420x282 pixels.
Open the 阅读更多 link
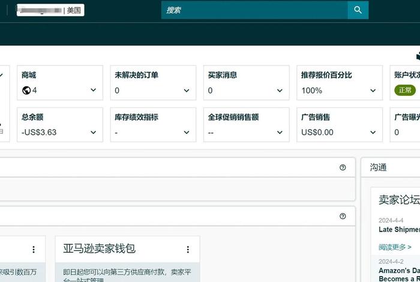click(395, 247)
